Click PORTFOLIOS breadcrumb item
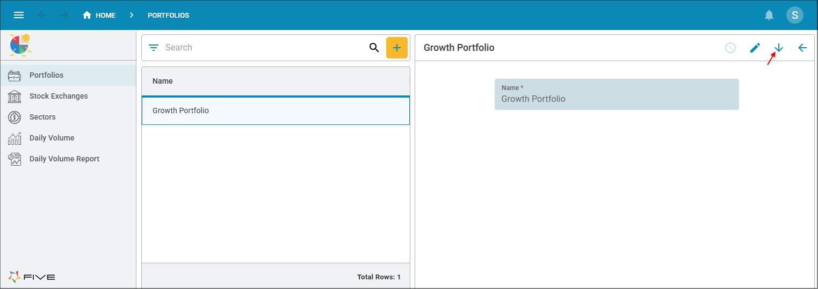This screenshot has width=818, height=289. click(168, 15)
